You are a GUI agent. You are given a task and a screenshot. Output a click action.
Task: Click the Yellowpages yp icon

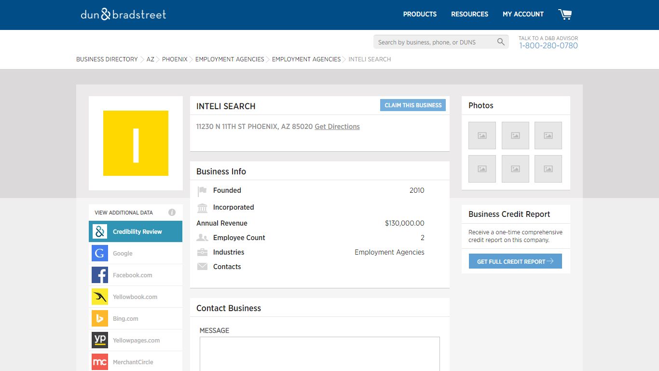[100, 340]
